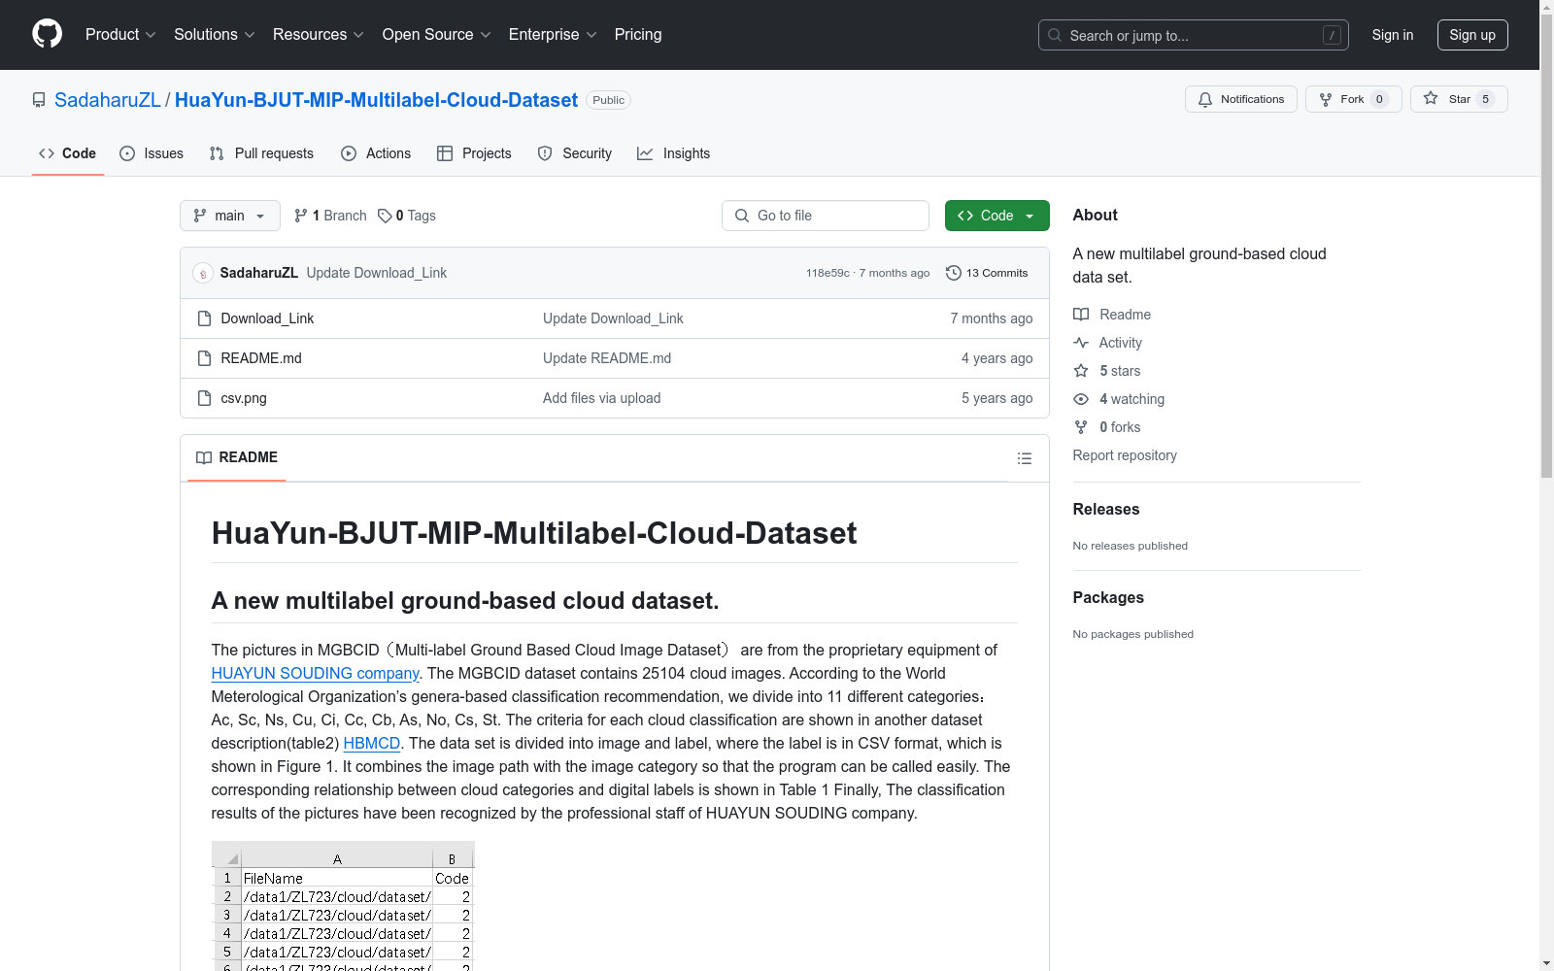Click the 4 years ago timestamp for README.md

pyautogui.click(x=997, y=358)
